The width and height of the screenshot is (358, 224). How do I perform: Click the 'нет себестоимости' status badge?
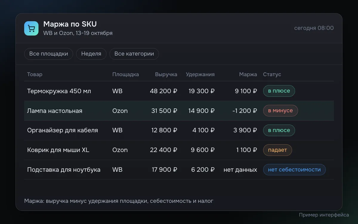[294, 170]
